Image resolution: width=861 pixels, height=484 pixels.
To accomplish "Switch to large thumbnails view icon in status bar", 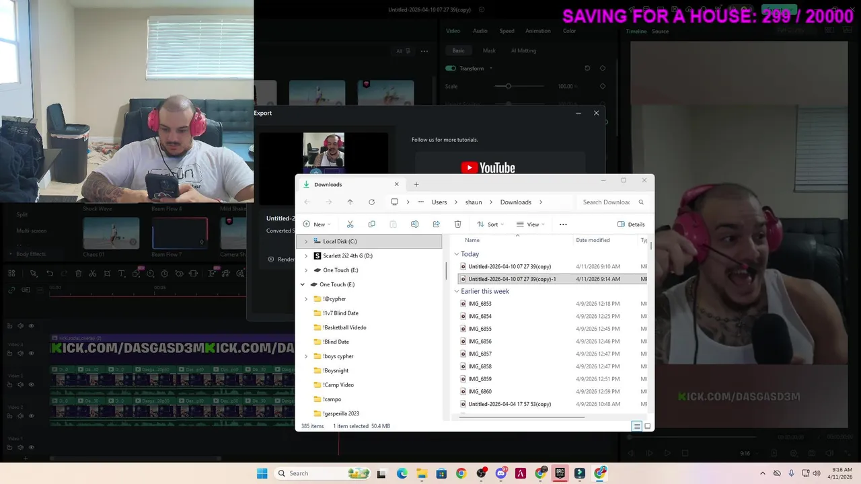I will tap(648, 426).
